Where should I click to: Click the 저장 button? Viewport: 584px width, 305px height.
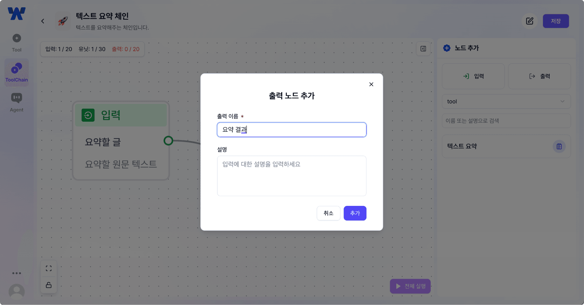[556, 21]
